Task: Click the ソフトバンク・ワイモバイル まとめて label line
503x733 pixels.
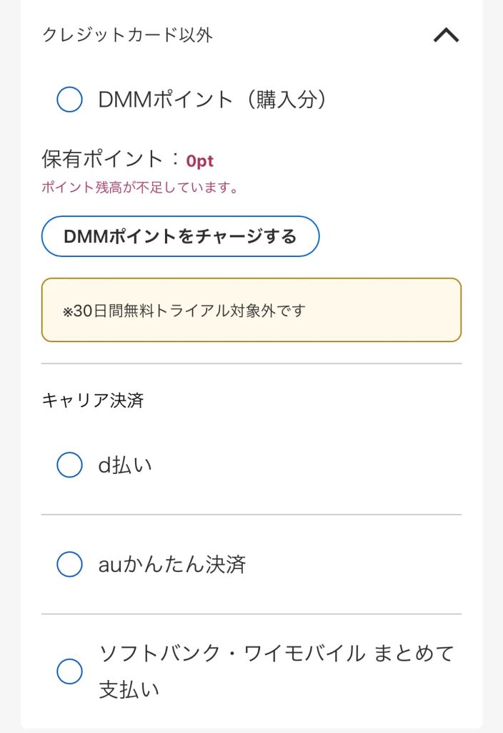Action: point(276,654)
